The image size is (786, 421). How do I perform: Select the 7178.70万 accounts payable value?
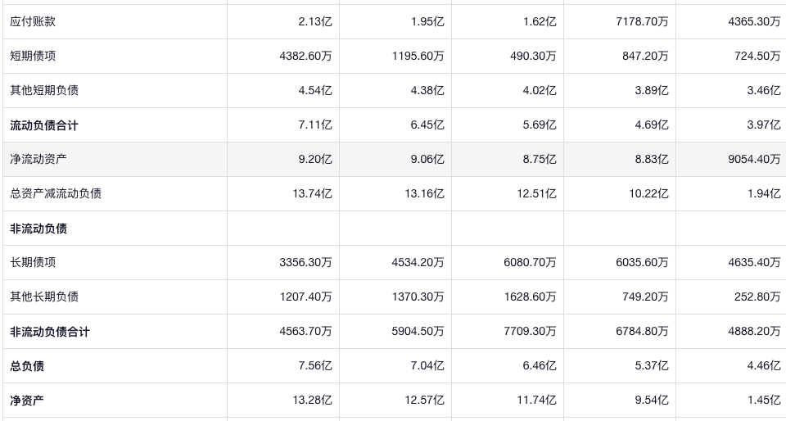coord(642,22)
